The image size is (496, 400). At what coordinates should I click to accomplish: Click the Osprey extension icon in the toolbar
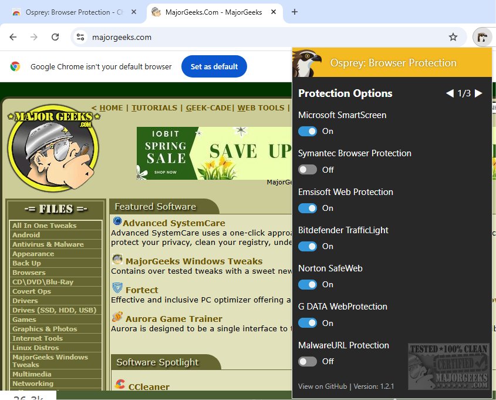click(x=482, y=38)
